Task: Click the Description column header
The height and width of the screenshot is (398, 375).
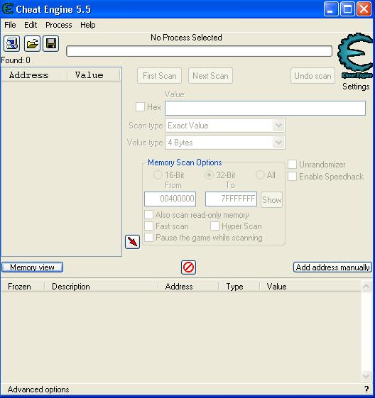Action: coord(101,287)
